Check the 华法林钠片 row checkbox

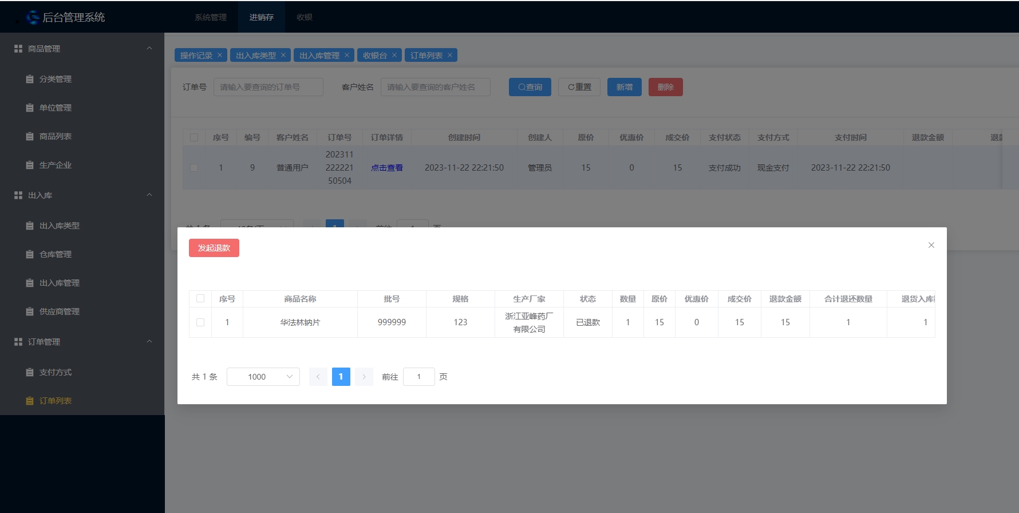point(200,322)
